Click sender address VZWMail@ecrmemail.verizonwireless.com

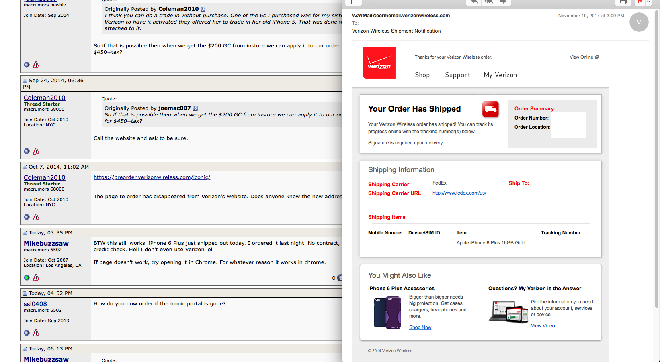(401, 16)
